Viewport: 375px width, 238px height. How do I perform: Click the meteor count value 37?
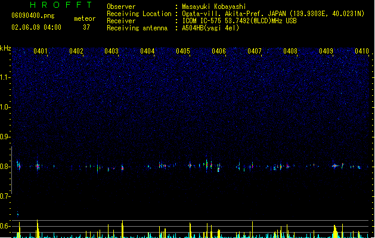[86, 27]
